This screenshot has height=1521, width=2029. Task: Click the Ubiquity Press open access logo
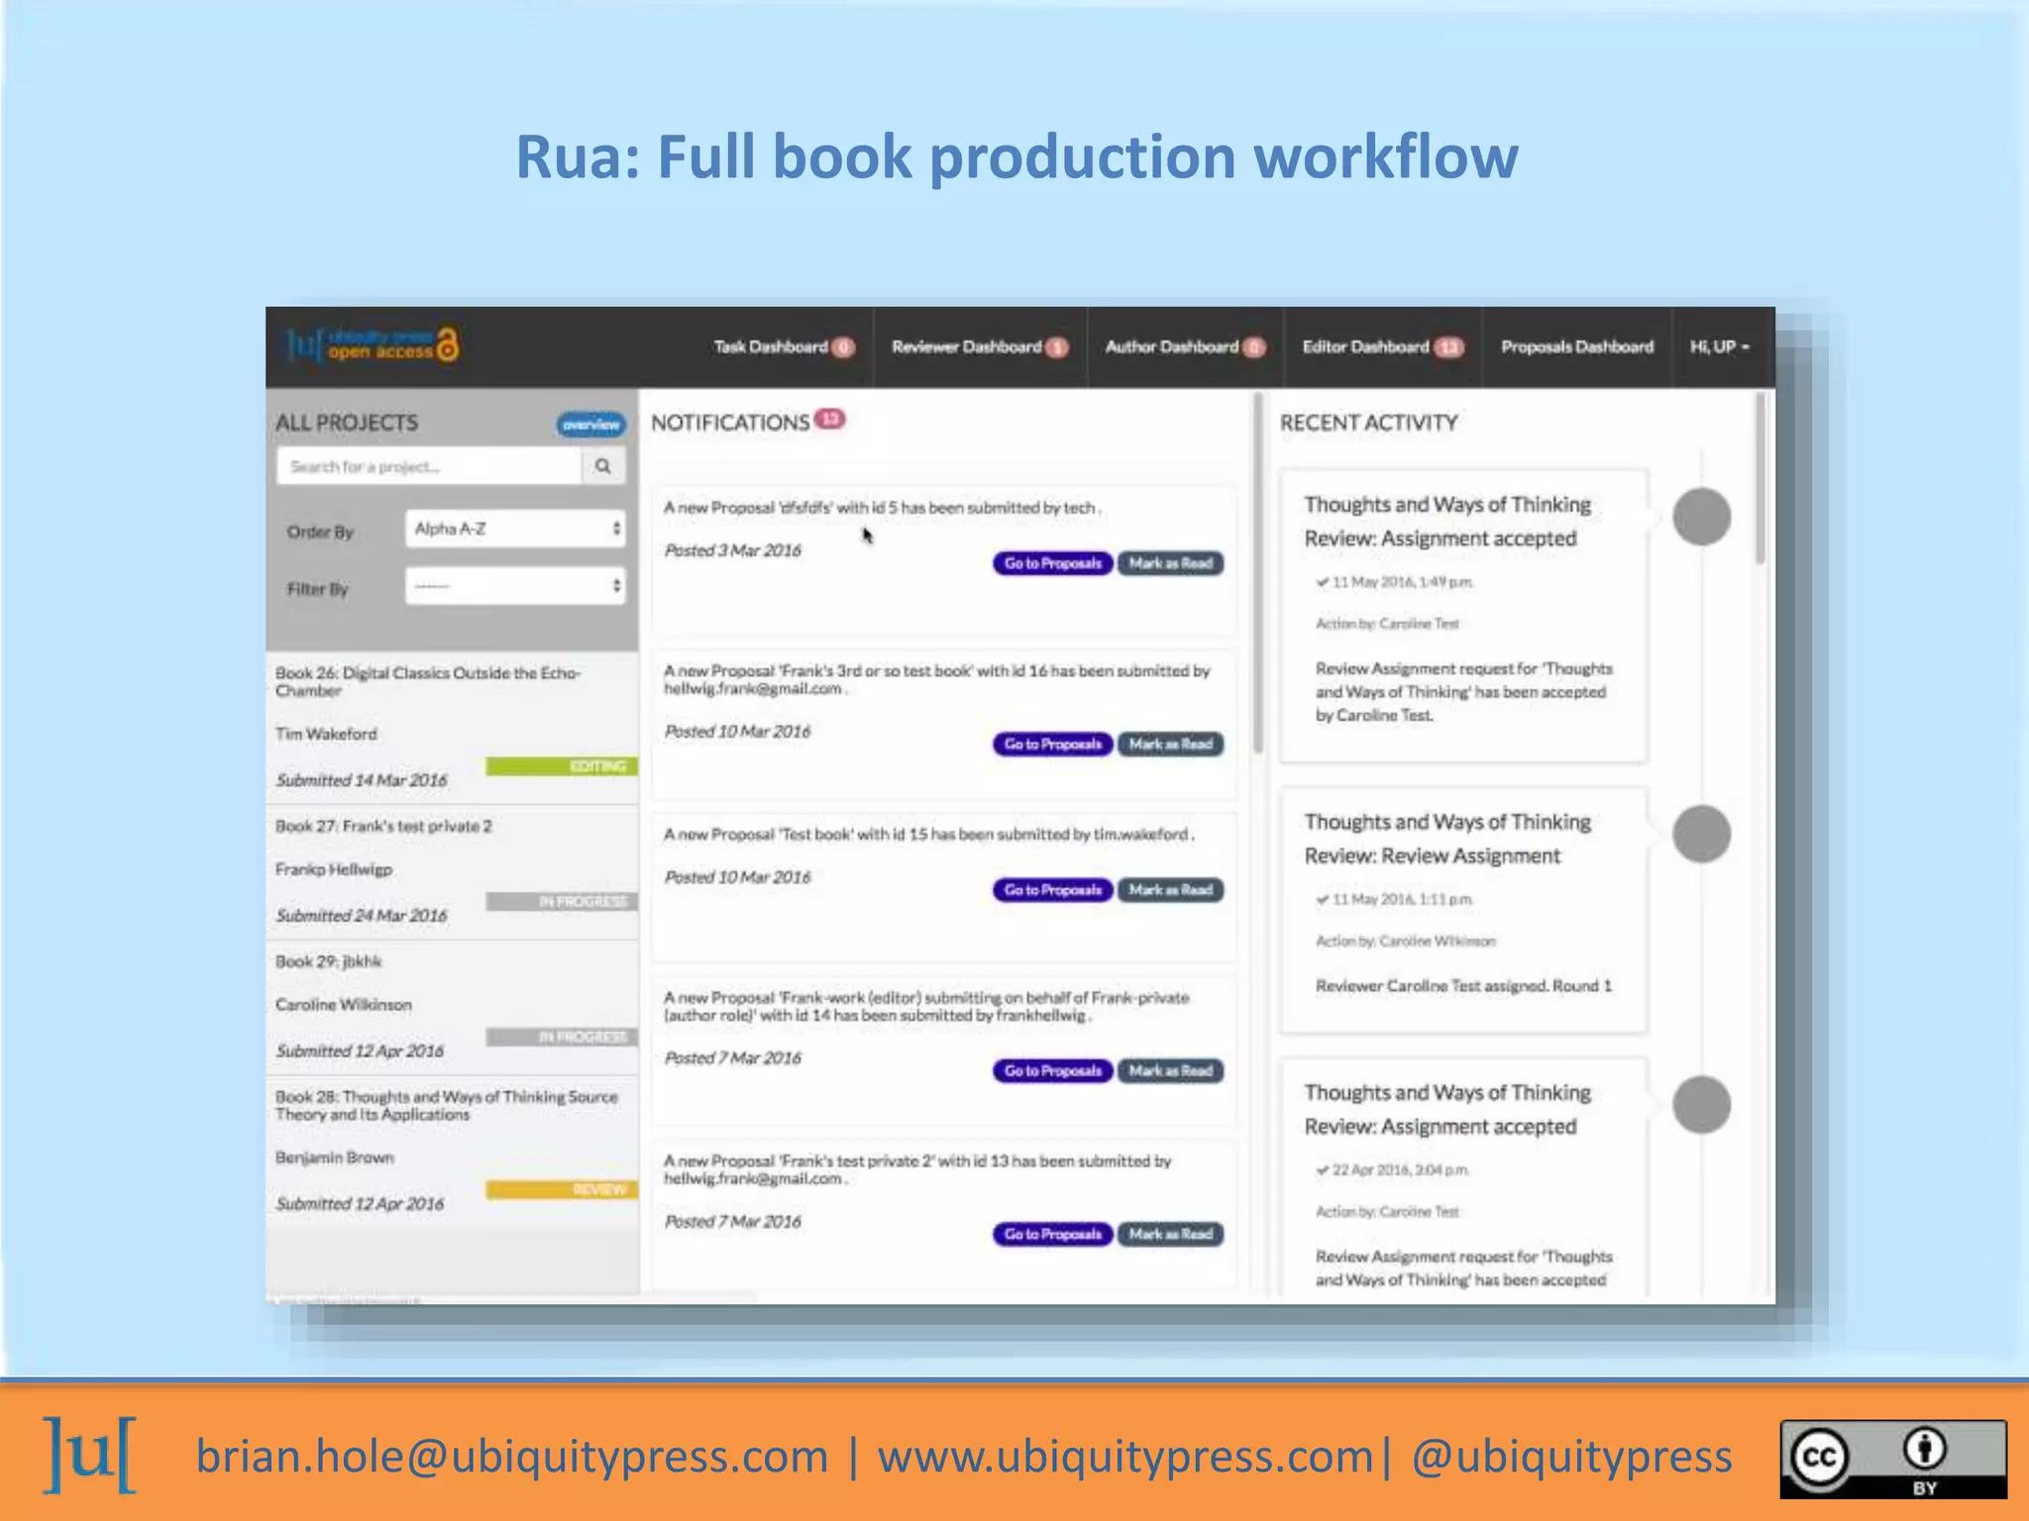[x=374, y=346]
